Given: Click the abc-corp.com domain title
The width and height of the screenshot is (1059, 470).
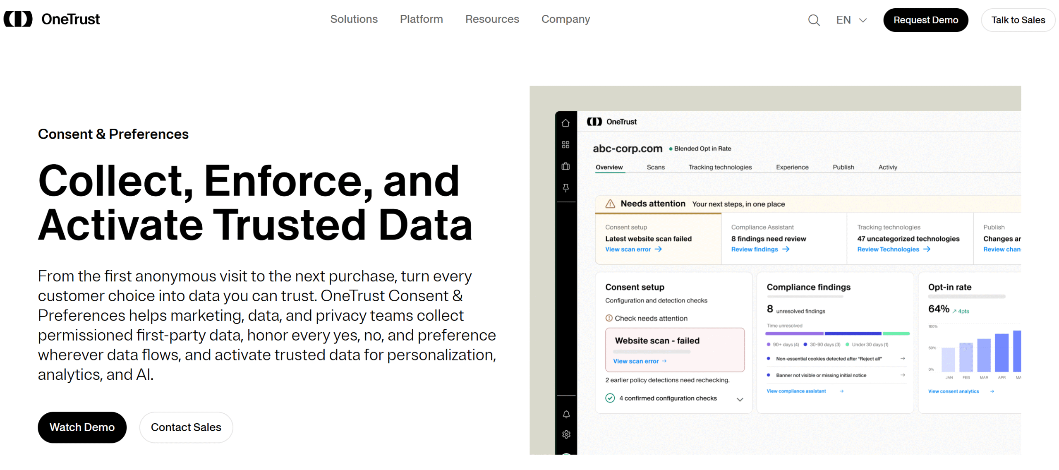Looking at the screenshot, I should [627, 148].
